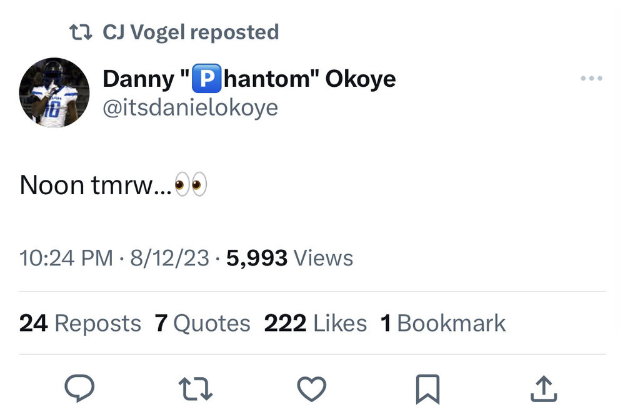Image resolution: width=625 pixels, height=409 pixels.
Task: Tap the display name Danny Phantom Okoye
Action: [249, 79]
